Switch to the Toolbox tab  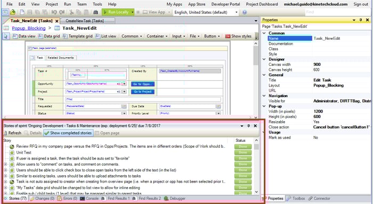coord(296,199)
